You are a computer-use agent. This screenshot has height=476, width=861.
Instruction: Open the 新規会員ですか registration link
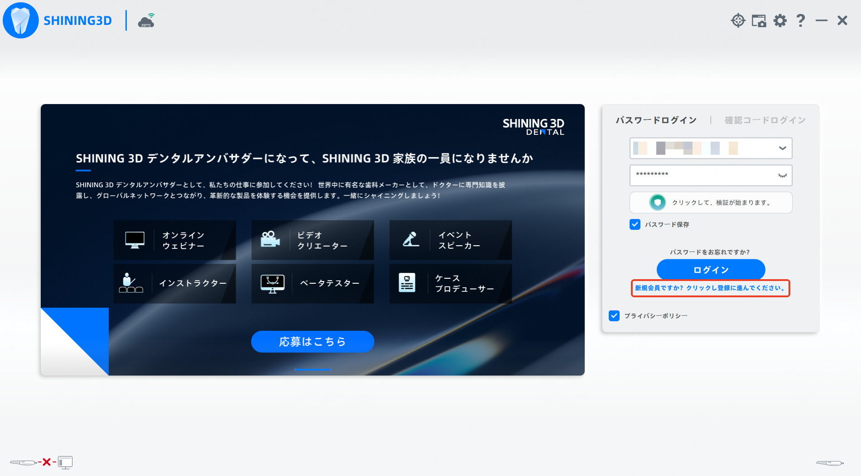(x=710, y=288)
